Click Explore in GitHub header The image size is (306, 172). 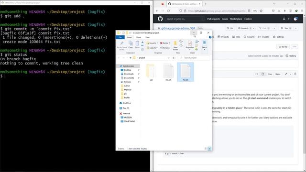click(248, 19)
